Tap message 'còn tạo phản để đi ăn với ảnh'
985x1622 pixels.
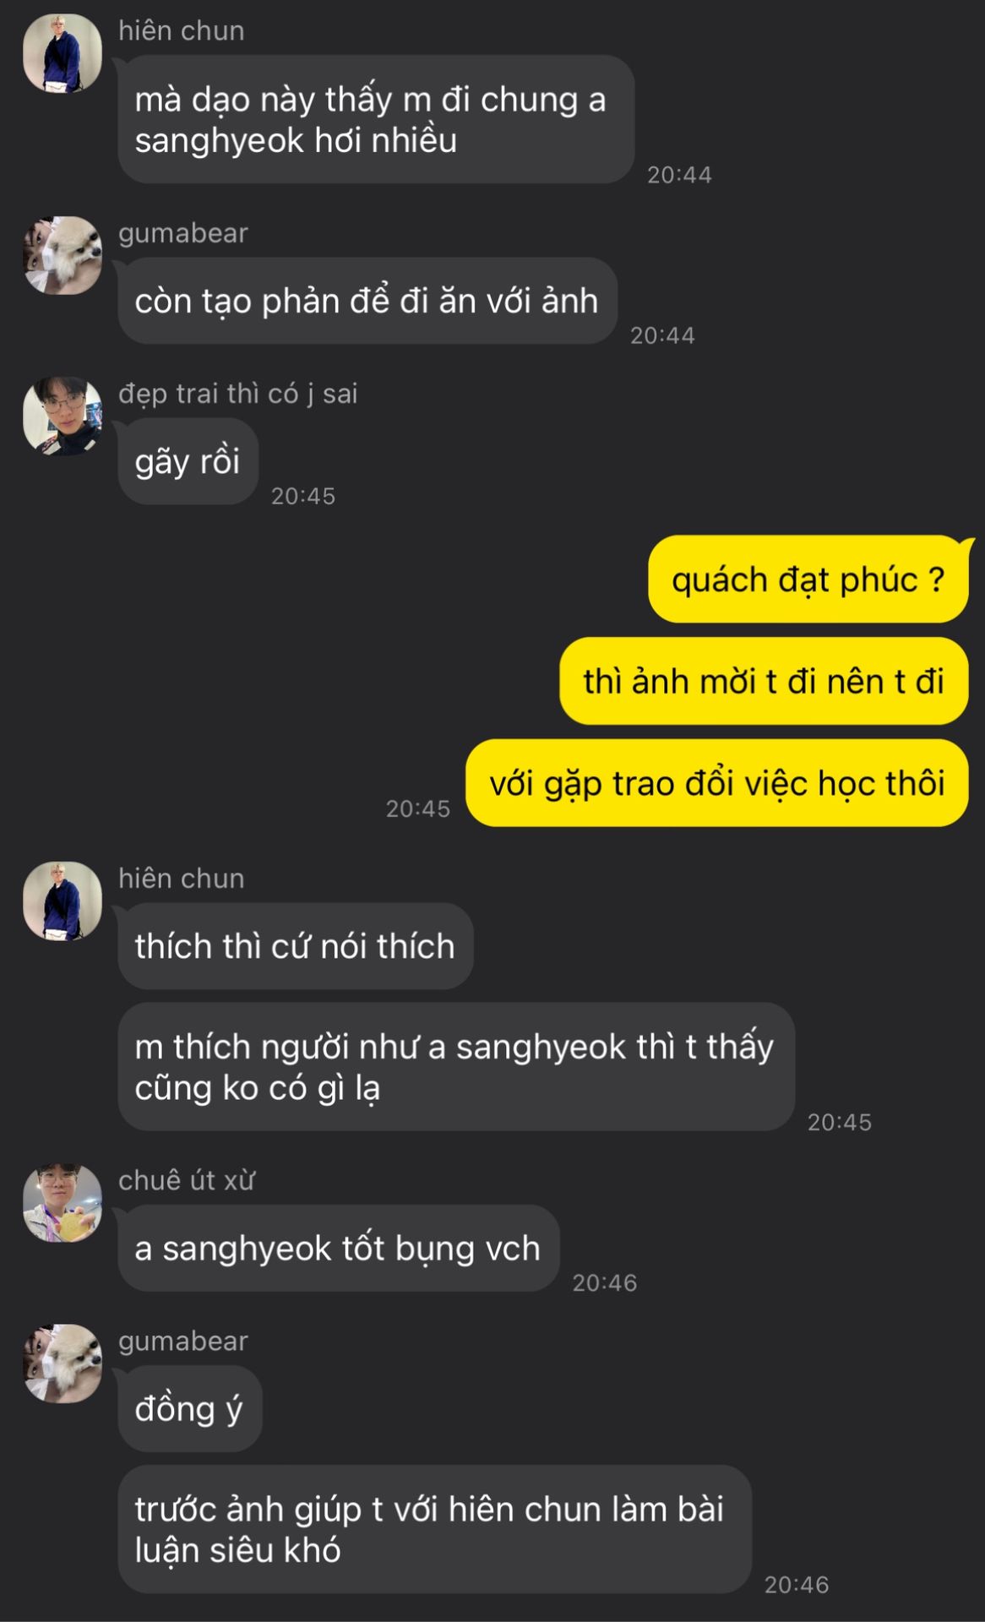pyautogui.click(x=367, y=301)
